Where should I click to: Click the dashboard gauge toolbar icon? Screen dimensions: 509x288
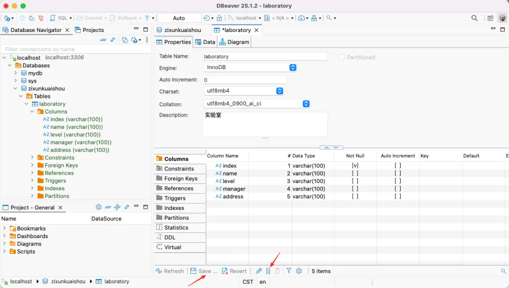point(301,18)
